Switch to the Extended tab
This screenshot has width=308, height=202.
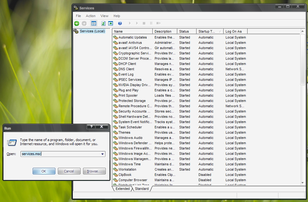pos(122,189)
